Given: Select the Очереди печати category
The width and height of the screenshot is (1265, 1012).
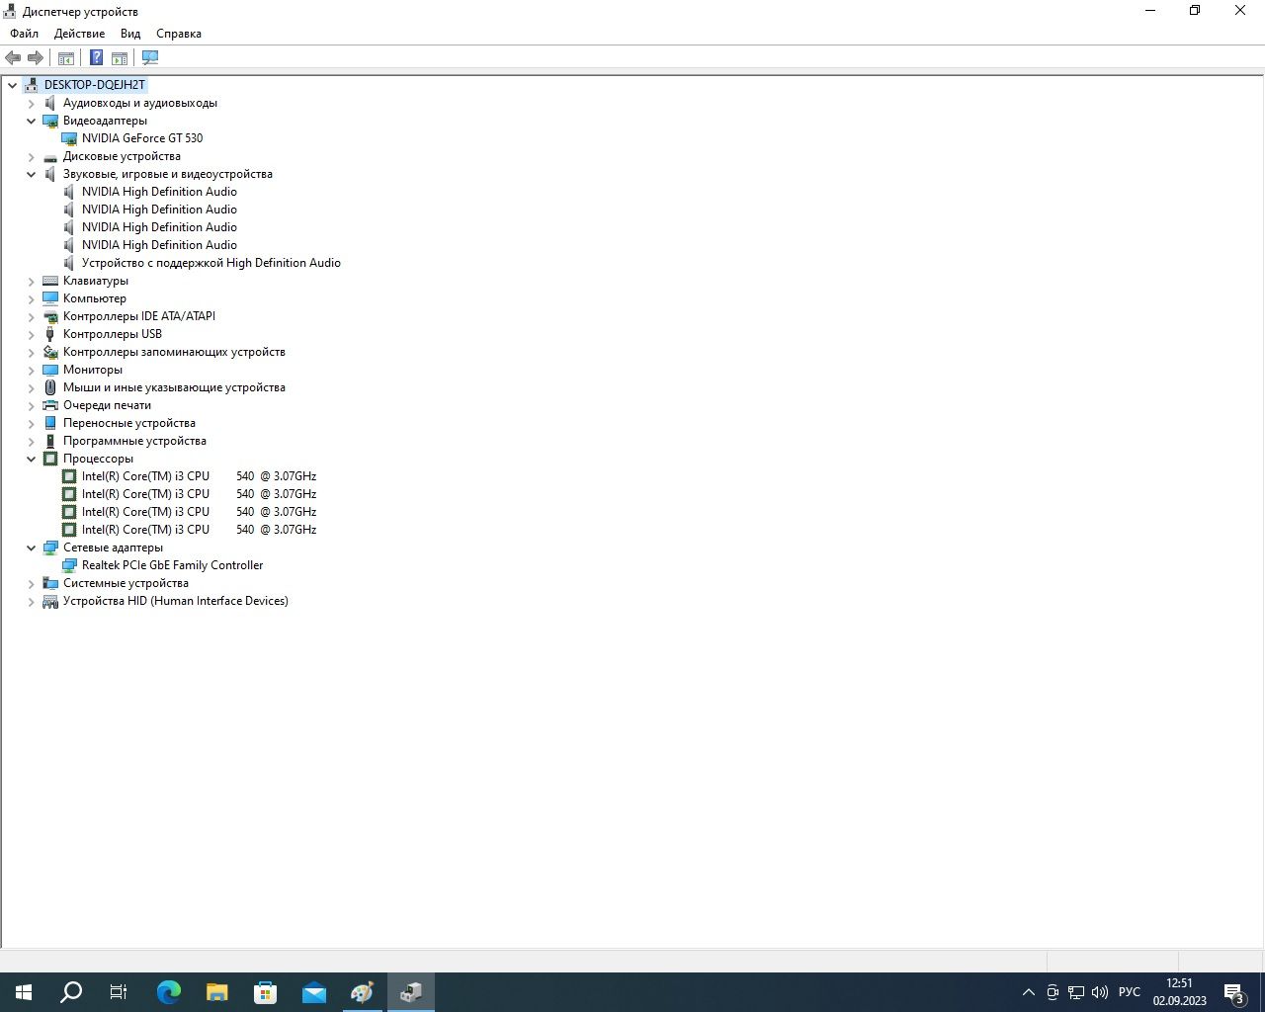Looking at the screenshot, I should (x=107, y=405).
